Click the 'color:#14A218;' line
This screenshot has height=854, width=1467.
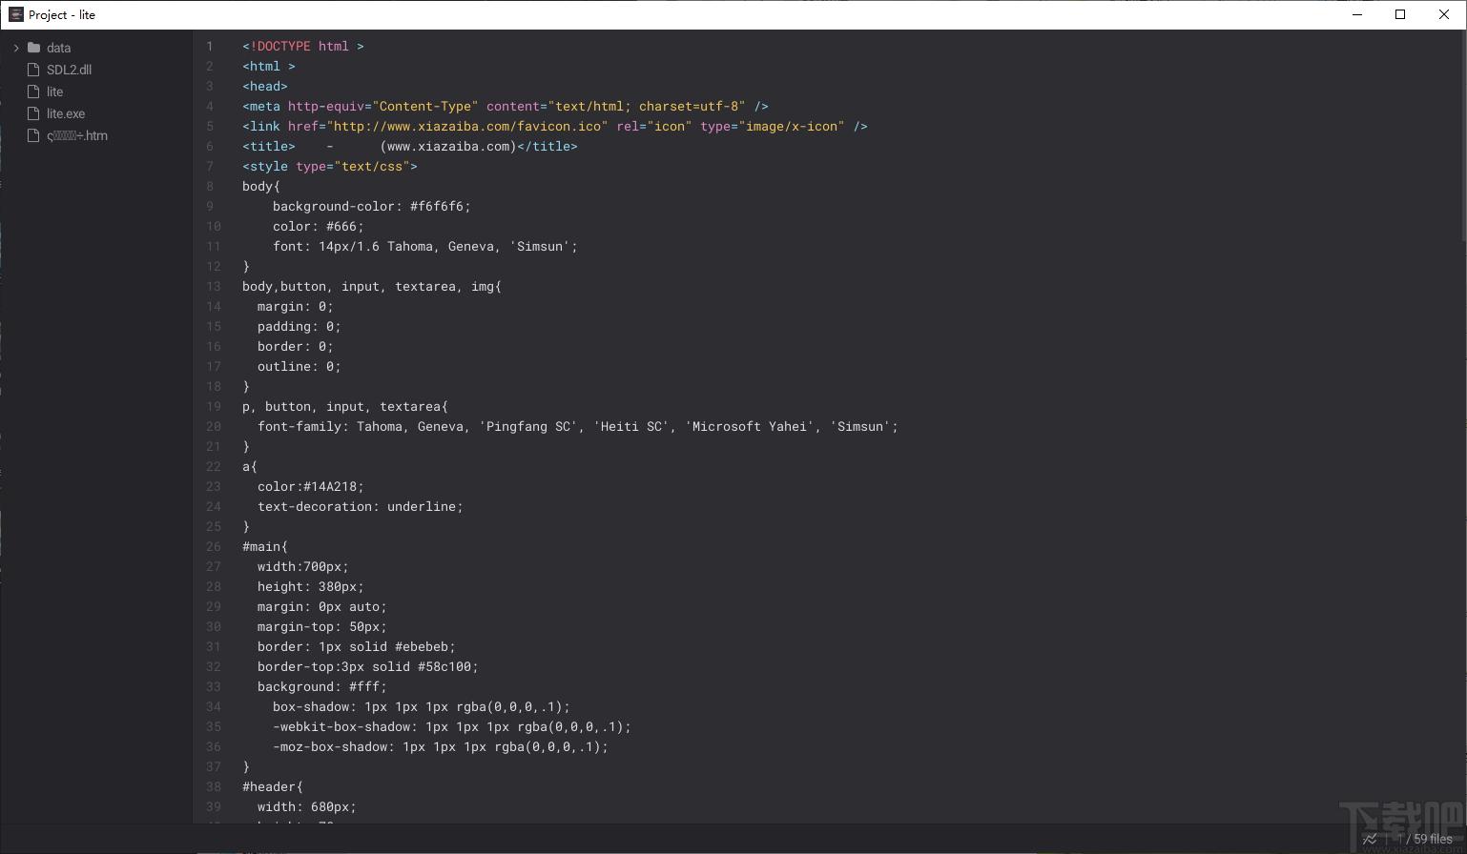(311, 486)
